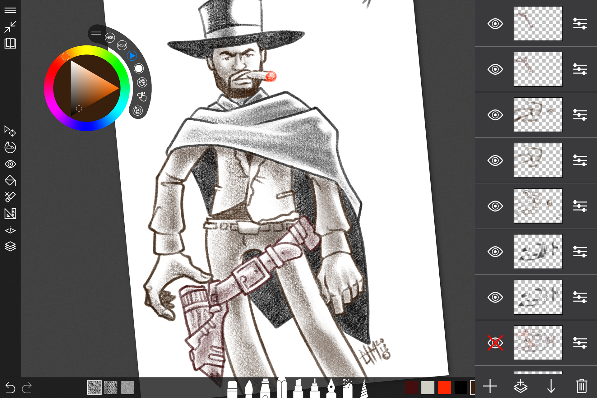The height and width of the screenshot is (398, 597).
Task: Click the lock icon on color panel
Action: tap(138, 111)
